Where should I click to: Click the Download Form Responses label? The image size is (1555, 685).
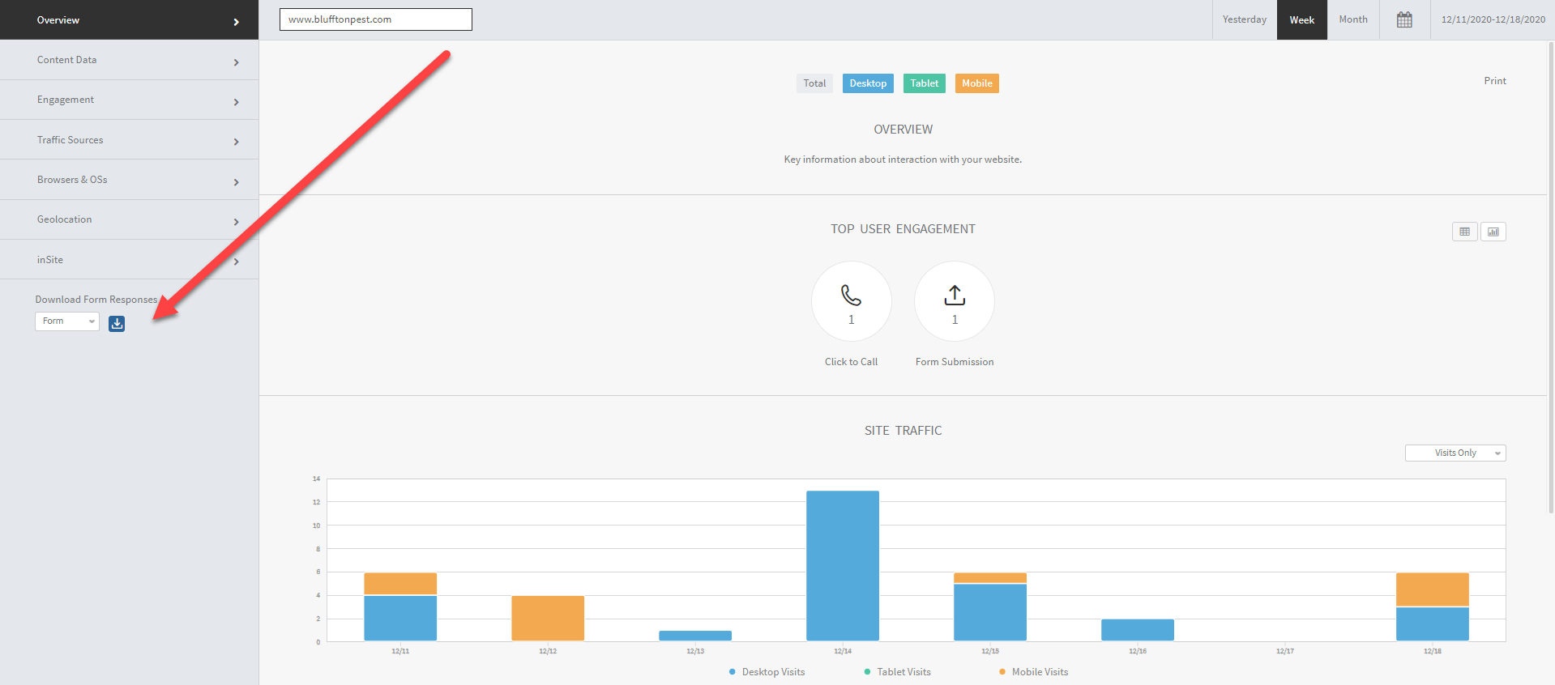coord(96,300)
